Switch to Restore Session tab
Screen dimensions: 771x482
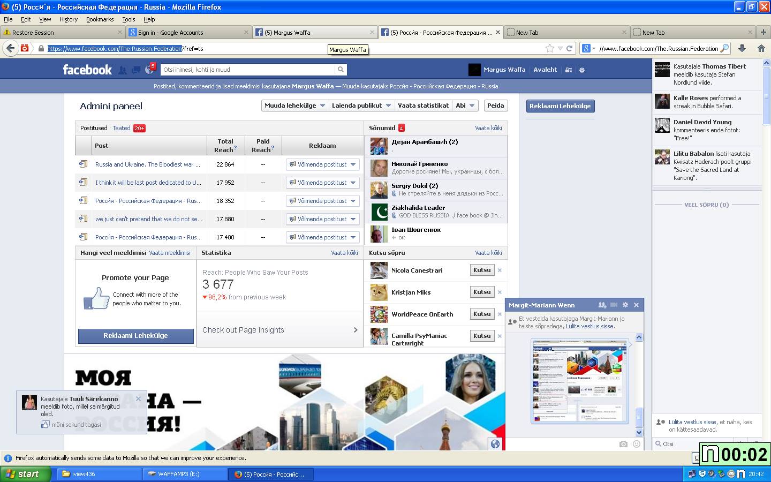tap(63, 32)
